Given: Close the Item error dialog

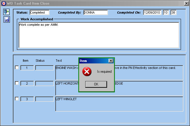Looking at the screenshot, I should [x=111, y=61].
